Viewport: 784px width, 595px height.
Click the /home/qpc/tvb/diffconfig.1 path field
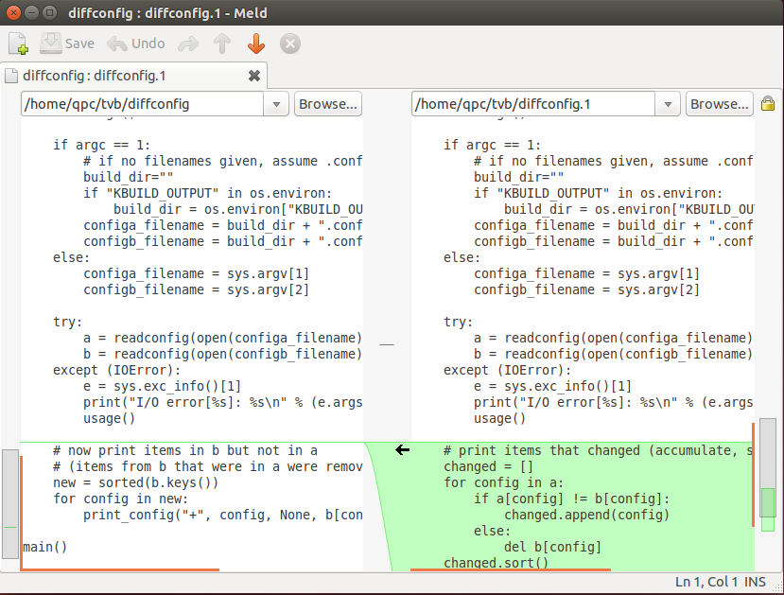point(534,104)
